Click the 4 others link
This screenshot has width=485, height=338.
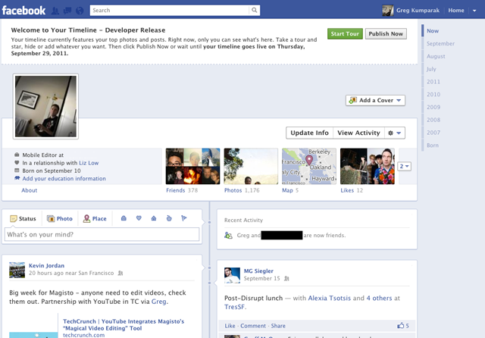click(379, 298)
